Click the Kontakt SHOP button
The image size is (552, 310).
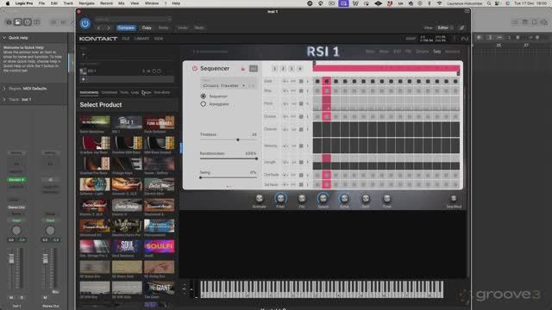point(411,39)
